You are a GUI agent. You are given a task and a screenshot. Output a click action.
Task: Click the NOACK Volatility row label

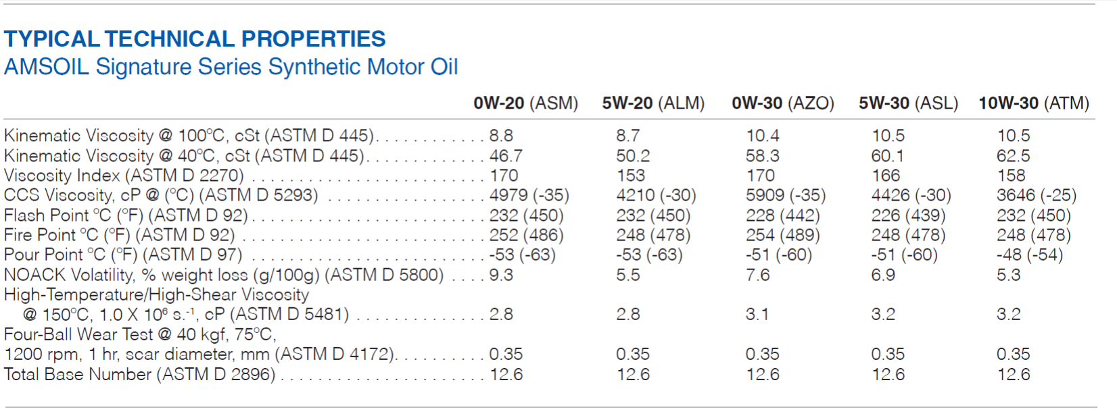pyautogui.click(x=224, y=275)
